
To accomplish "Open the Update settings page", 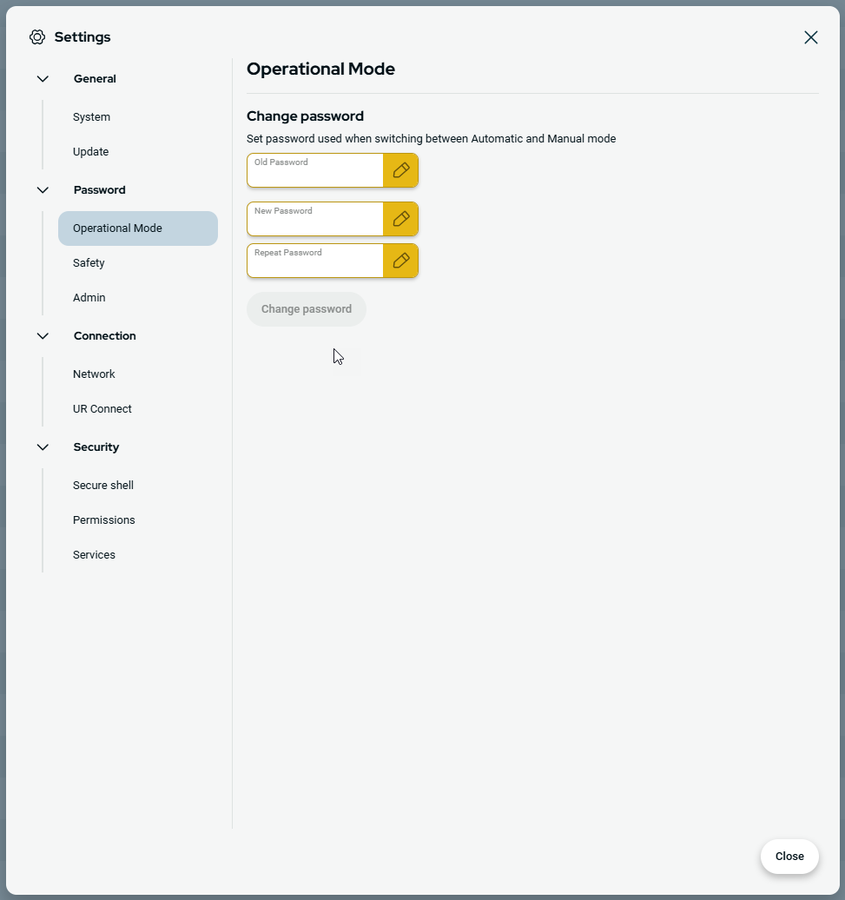I will pyautogui.click(x=91, y=152).
